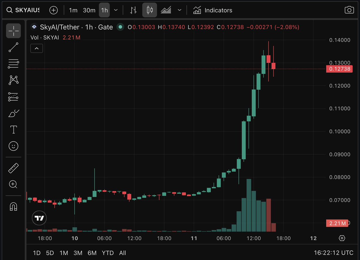Collapse the indicator legend chevron
Viewport: 360px width, 260px height.
37,48
